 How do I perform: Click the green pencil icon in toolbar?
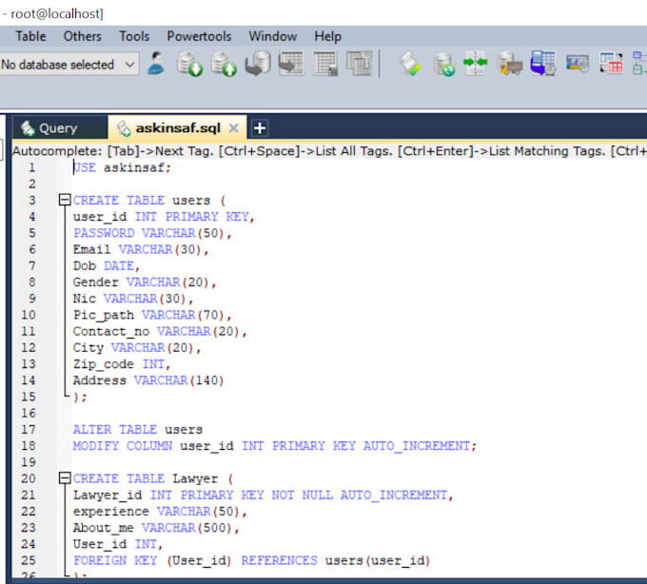point(409,65)
